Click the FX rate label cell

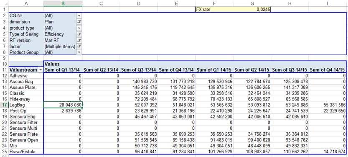(214, 10)
